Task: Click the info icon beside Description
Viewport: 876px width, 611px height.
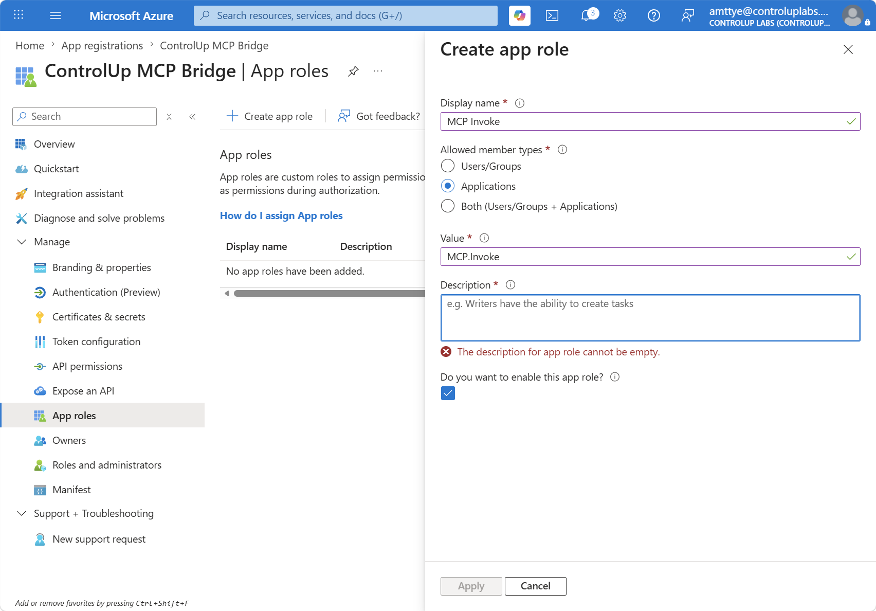Action: pos(510,285)
